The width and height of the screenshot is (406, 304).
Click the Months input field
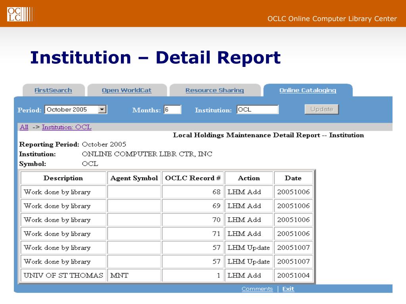172,110
